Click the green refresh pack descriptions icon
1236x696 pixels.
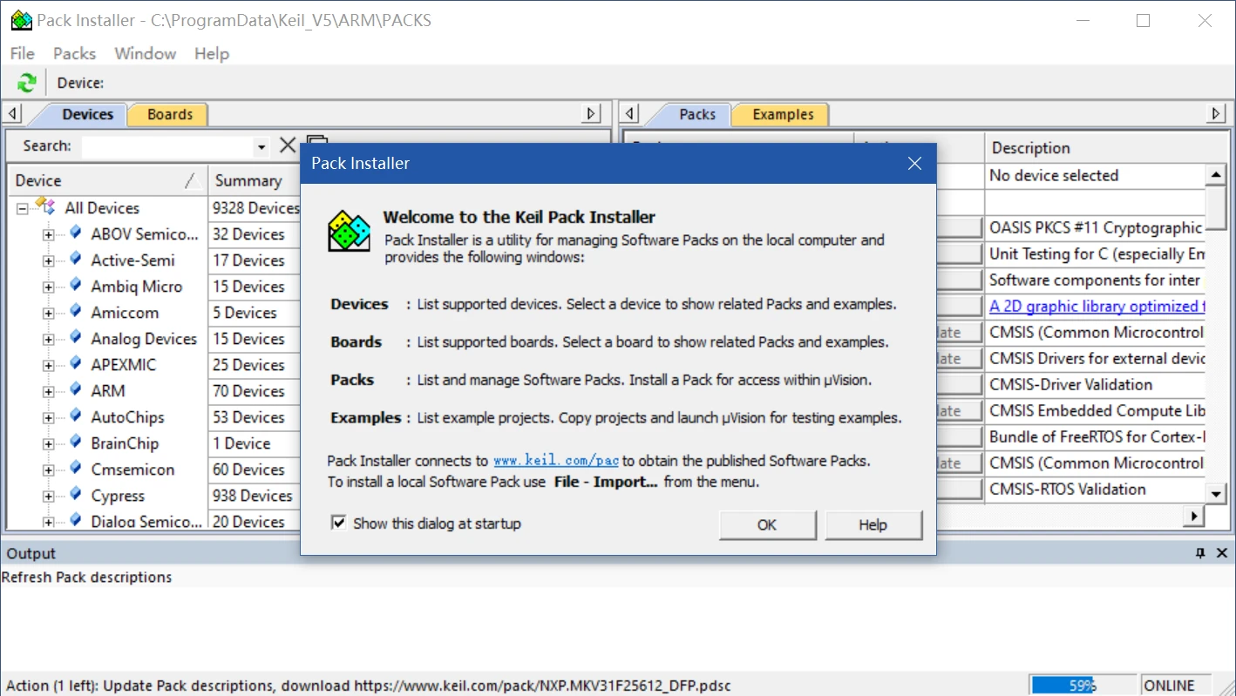tap(27, 83)
